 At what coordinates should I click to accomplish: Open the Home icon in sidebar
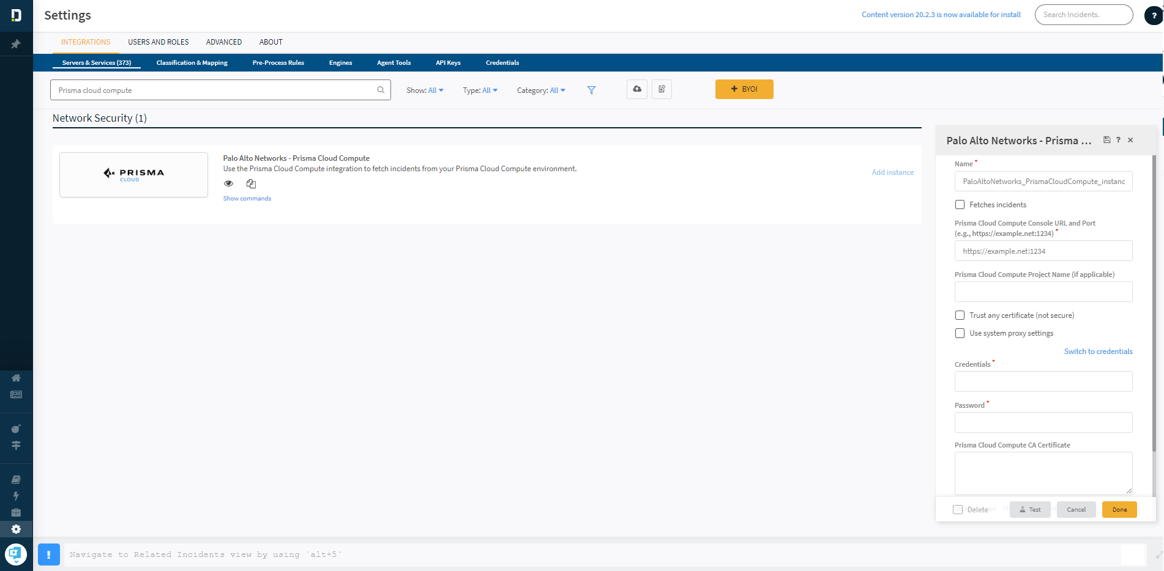click(x=16, y=378)
